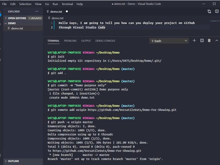Switch to the Problems panel tab

[70, 41]
